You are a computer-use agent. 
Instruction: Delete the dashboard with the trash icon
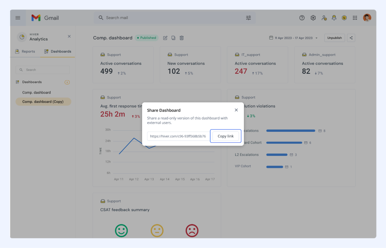point(181,38)
